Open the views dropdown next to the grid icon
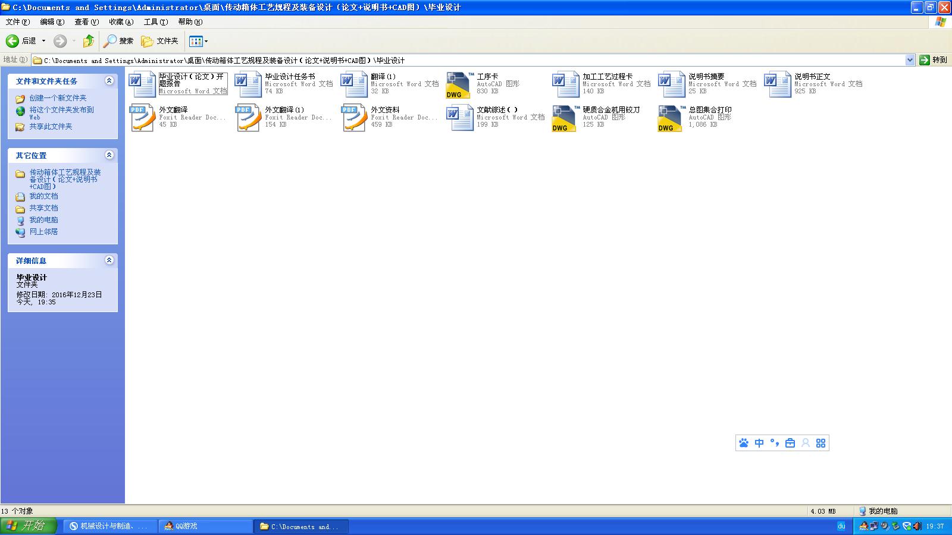This screenshot has width=952, height=535. coord(206,41)
